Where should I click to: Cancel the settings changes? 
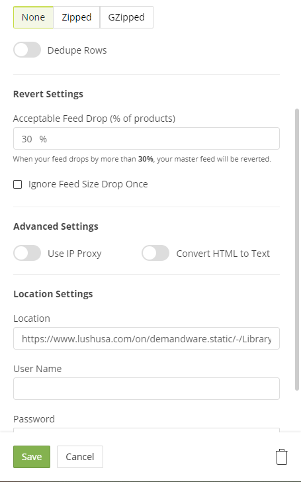pos(80,457)
